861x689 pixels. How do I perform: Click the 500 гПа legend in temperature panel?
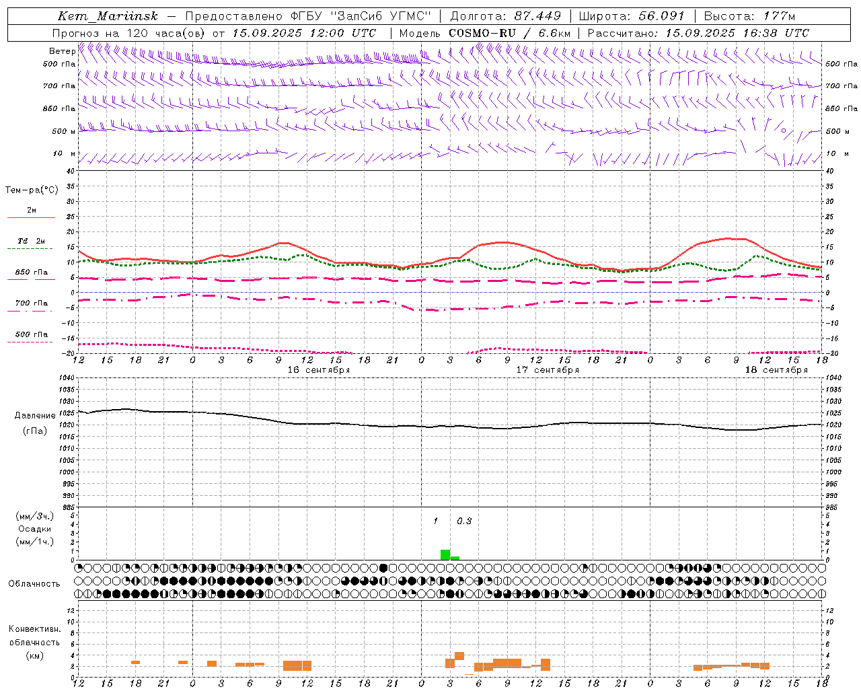click(x=32, y=334)
